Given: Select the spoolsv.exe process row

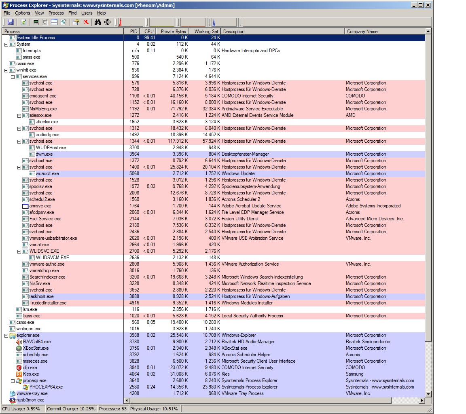Looking at the screenshot, I should point(214,186).
